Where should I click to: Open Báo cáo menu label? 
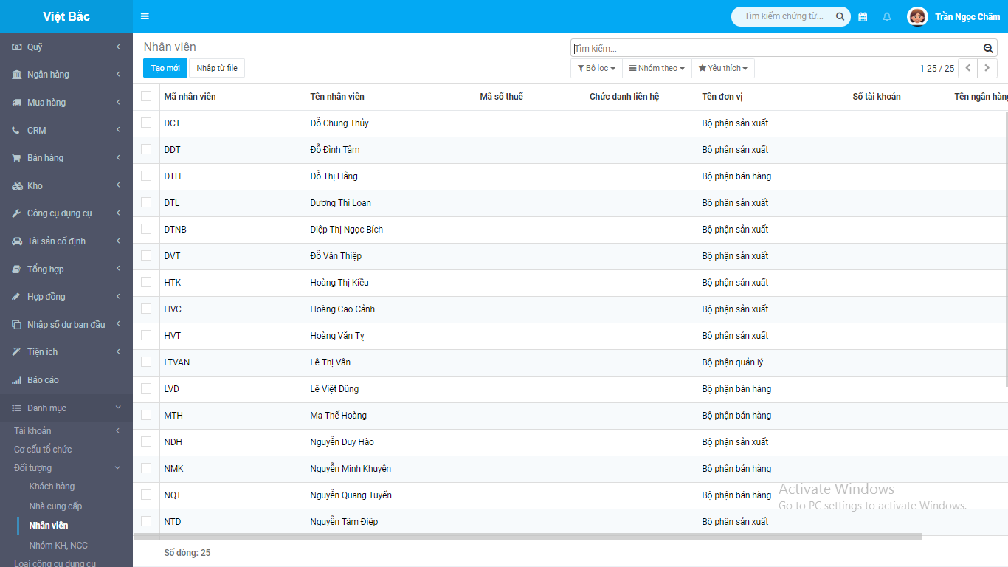tap(43, 380)
